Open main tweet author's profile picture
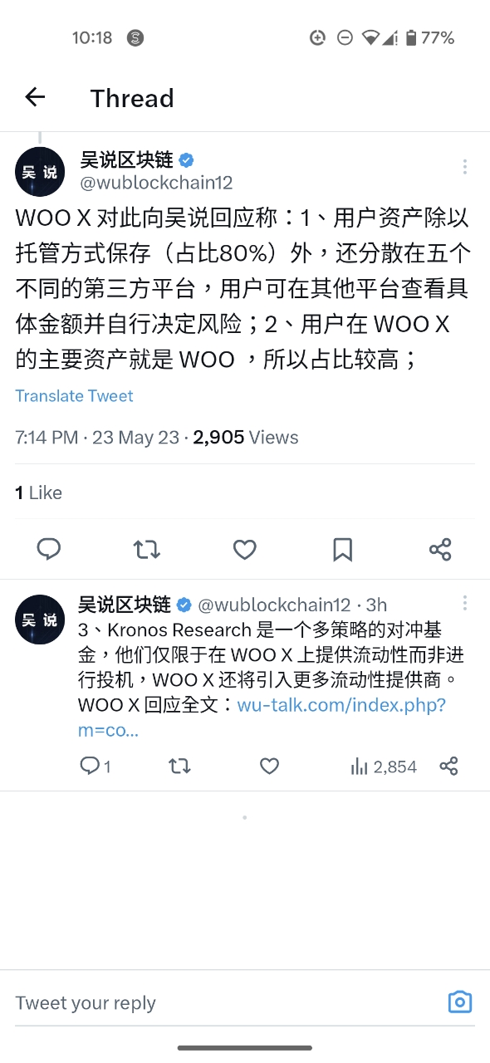The image size is (490, 1063). (x=40, y=171)
